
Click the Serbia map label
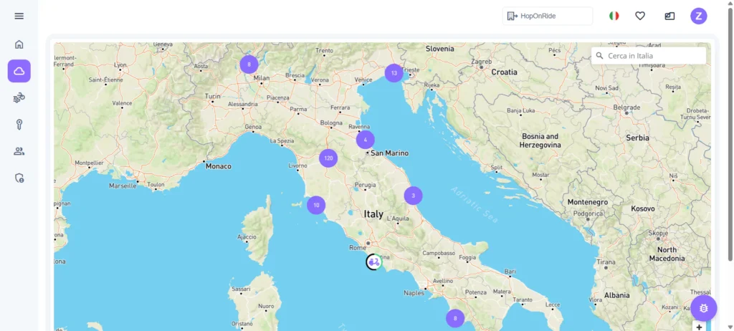(x=637, y=138)
